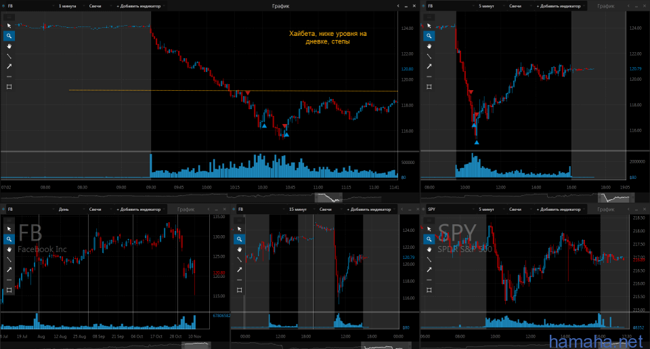The width and height of the screenshot is (650, 349).
Task: Open 'Добавить индикатор' dropdown in SPY chart
Action: pos(561,209)
